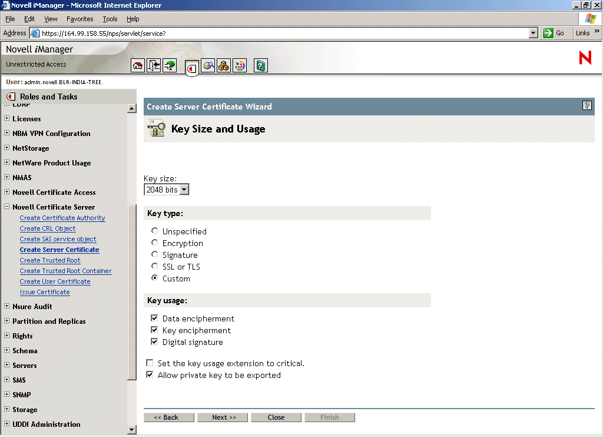Open Create Trusted Root Container link
The width and height of the screenshot is (603, 438).
66,271
